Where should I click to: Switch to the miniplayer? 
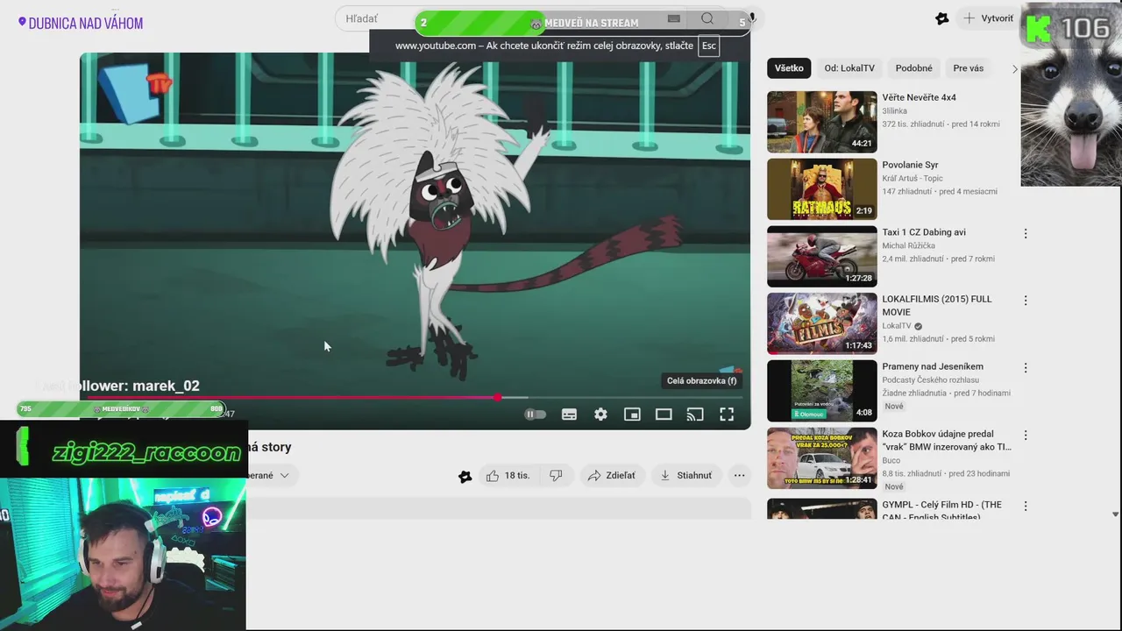coord(632,415)
